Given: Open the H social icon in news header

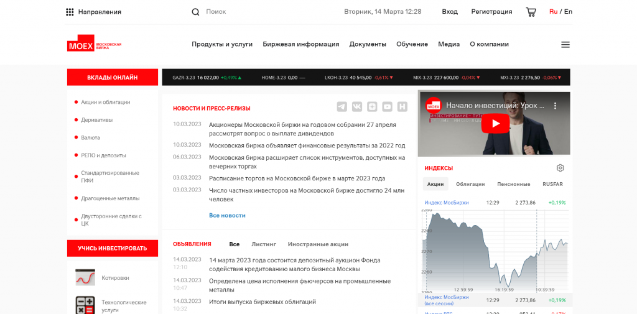Looking at the screenshot, I should (x=402, y=107).
